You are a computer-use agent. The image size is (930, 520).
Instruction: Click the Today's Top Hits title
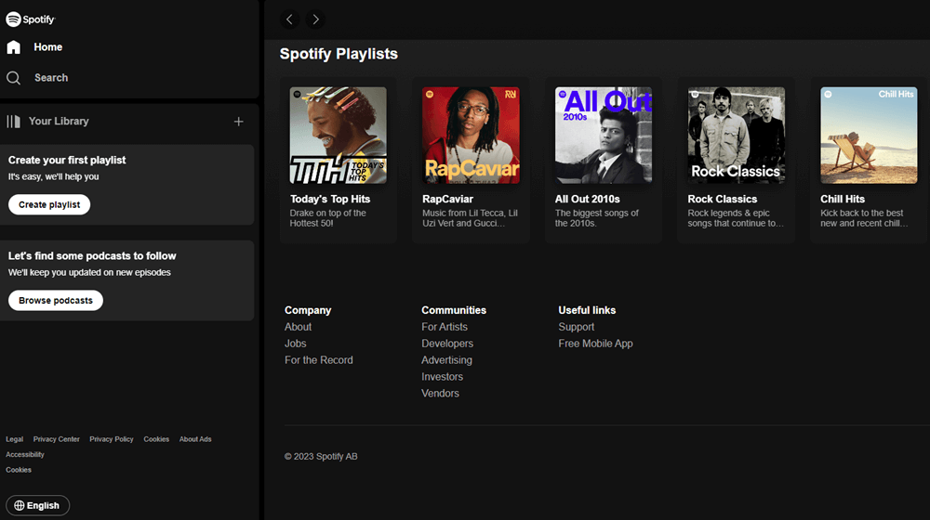pyautogui.click(x=330, y=199)
